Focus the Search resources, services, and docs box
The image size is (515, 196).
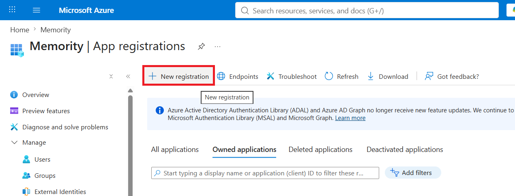pos(367,11)
